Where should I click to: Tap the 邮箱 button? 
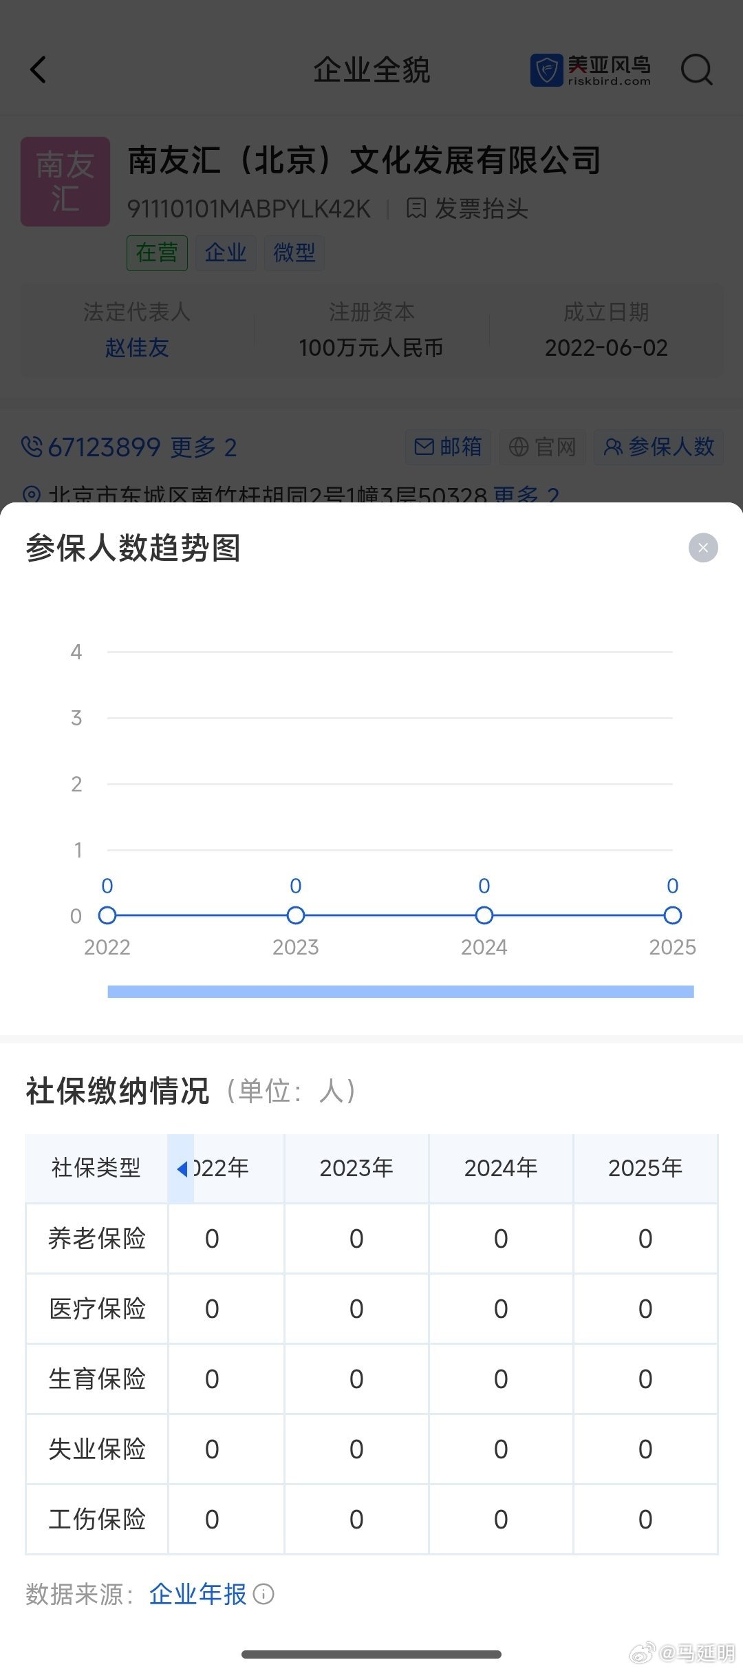[x=448, y=447]
